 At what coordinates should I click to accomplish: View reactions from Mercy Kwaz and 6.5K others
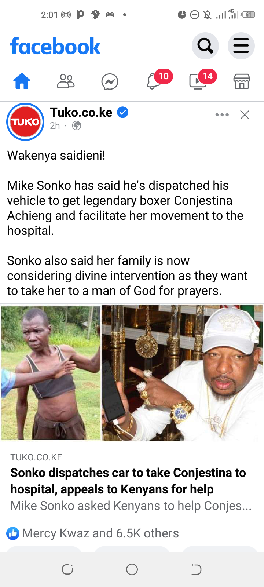[x=100, y=533]
